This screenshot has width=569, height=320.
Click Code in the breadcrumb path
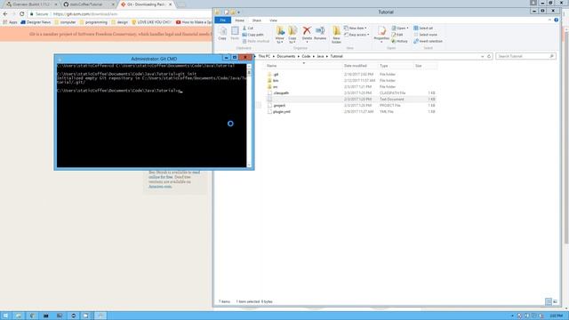click(306, 56)
